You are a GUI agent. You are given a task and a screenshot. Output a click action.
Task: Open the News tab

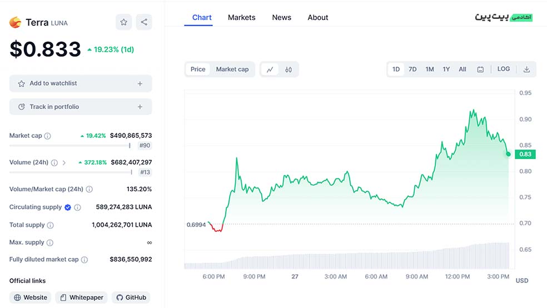coord(281,17)
